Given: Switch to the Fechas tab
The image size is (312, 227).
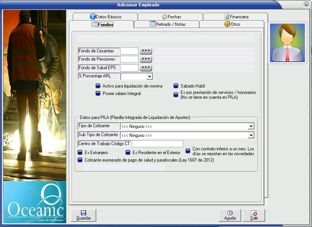Looking at the screenshot, I should 171,17.
